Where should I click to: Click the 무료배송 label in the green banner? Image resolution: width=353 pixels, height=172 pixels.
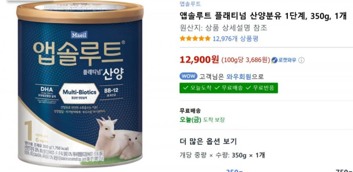232,88
